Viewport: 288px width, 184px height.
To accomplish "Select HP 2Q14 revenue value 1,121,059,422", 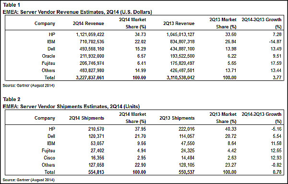I will point(90,35).
